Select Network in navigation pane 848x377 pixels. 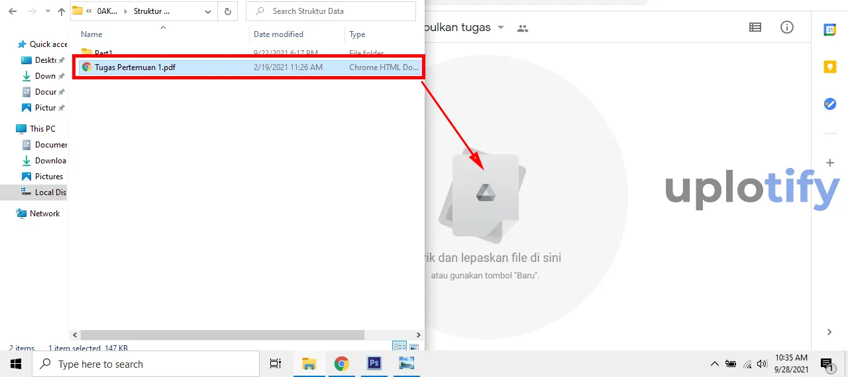(x=44, y=214)
